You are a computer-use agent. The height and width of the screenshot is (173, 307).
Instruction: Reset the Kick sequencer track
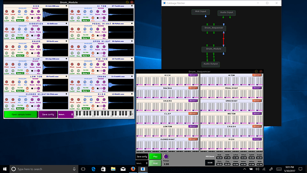[193, 75]
